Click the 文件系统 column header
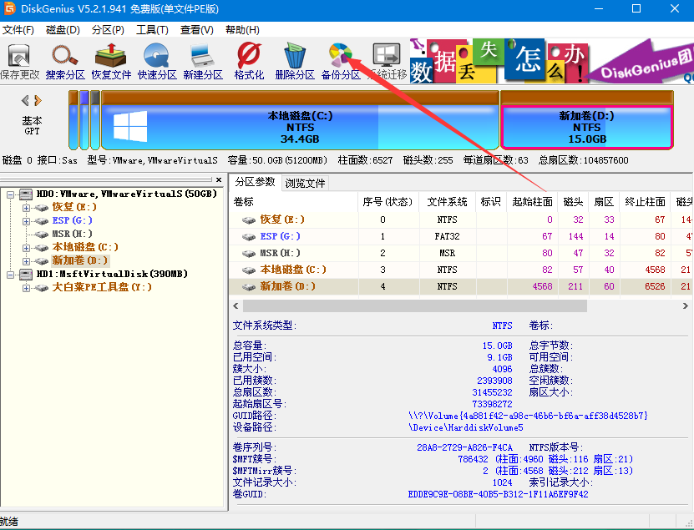 447,202
